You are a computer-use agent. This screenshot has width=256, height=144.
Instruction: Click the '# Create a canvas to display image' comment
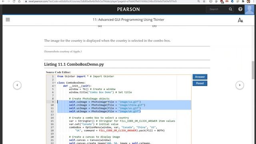pos(94,137)
